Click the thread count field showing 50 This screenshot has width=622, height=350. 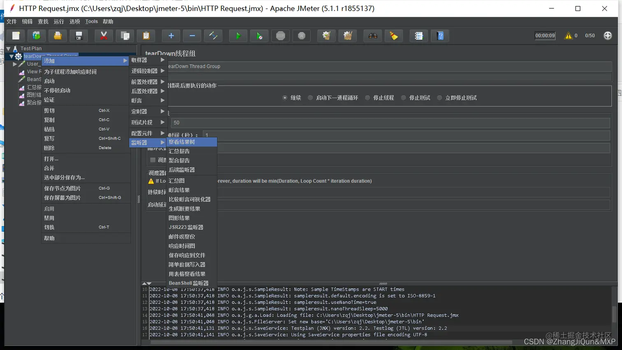click(390, 123)
